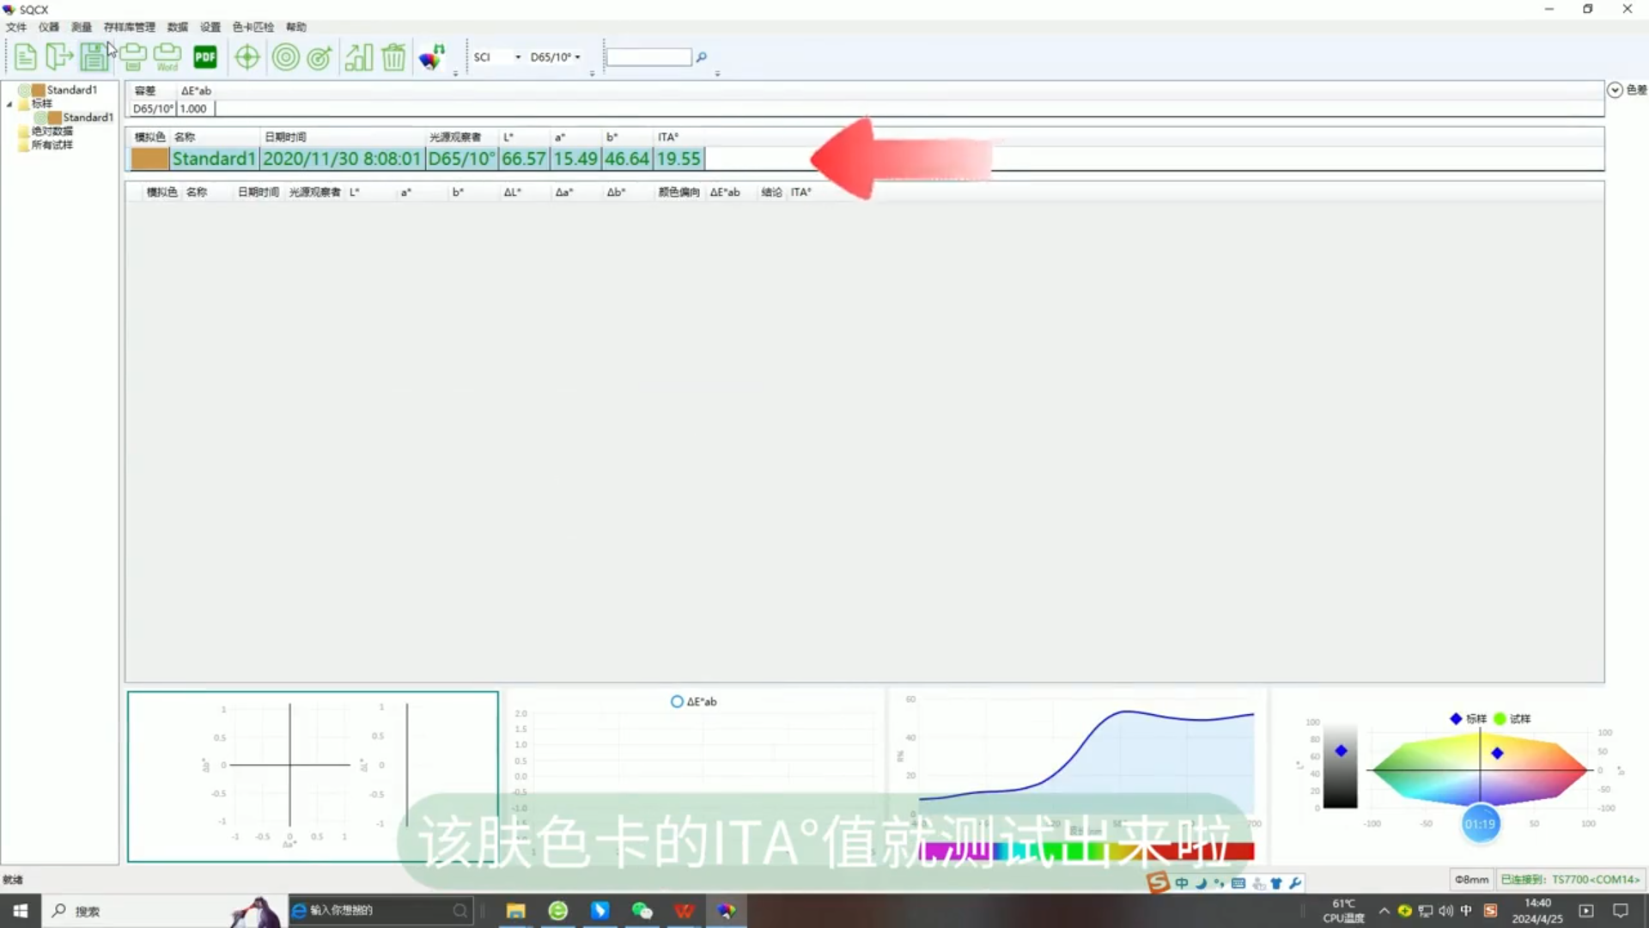
Task: Delete the selected measurement record
Action: pyautogui.click(x=393, y=57)
